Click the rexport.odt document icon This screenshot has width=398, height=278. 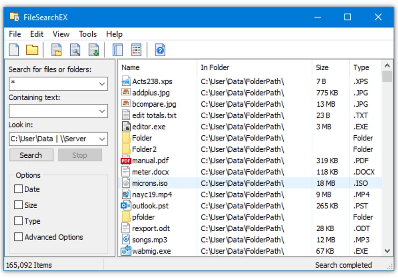[x=126, y=228]
